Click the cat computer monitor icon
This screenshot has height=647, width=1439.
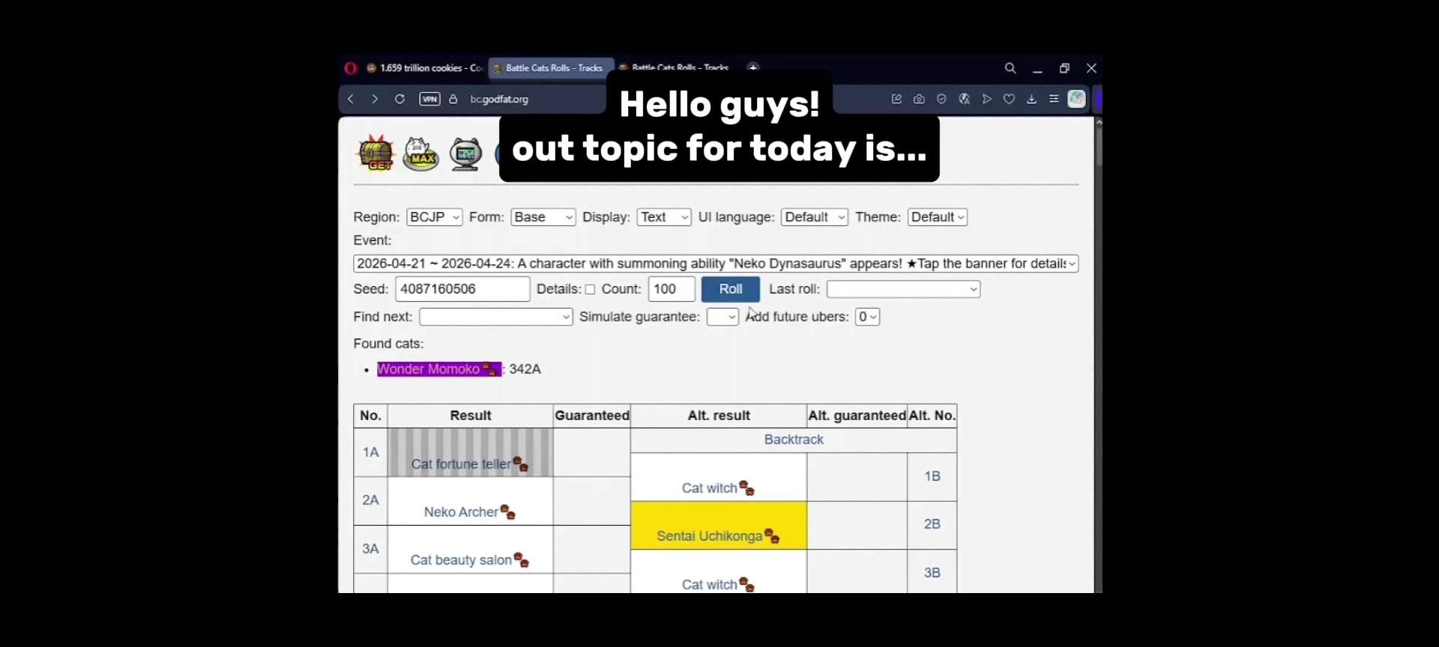pyautogui.click(x=466, y=155)
